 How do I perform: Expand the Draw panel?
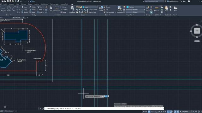click(9, 15)
